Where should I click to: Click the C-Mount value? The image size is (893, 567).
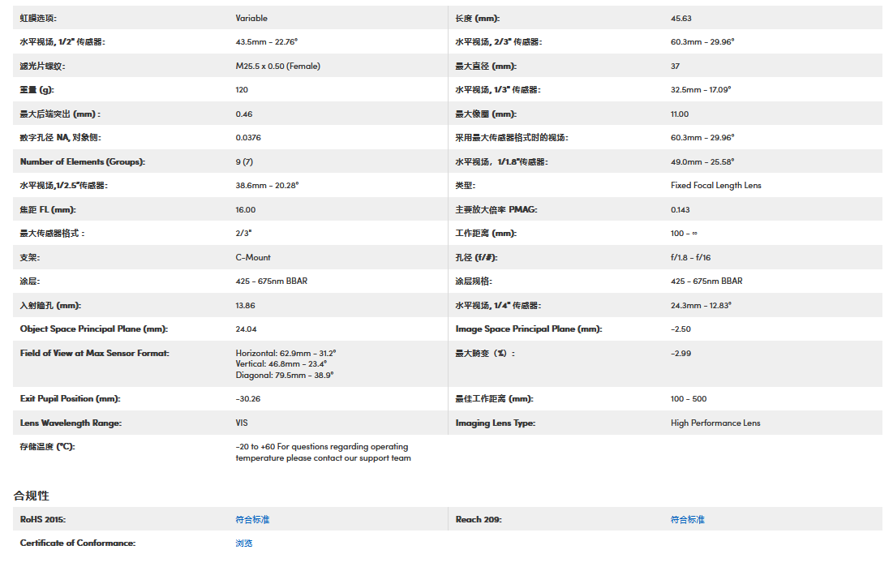pyautogui.click(x=253, y=257)
